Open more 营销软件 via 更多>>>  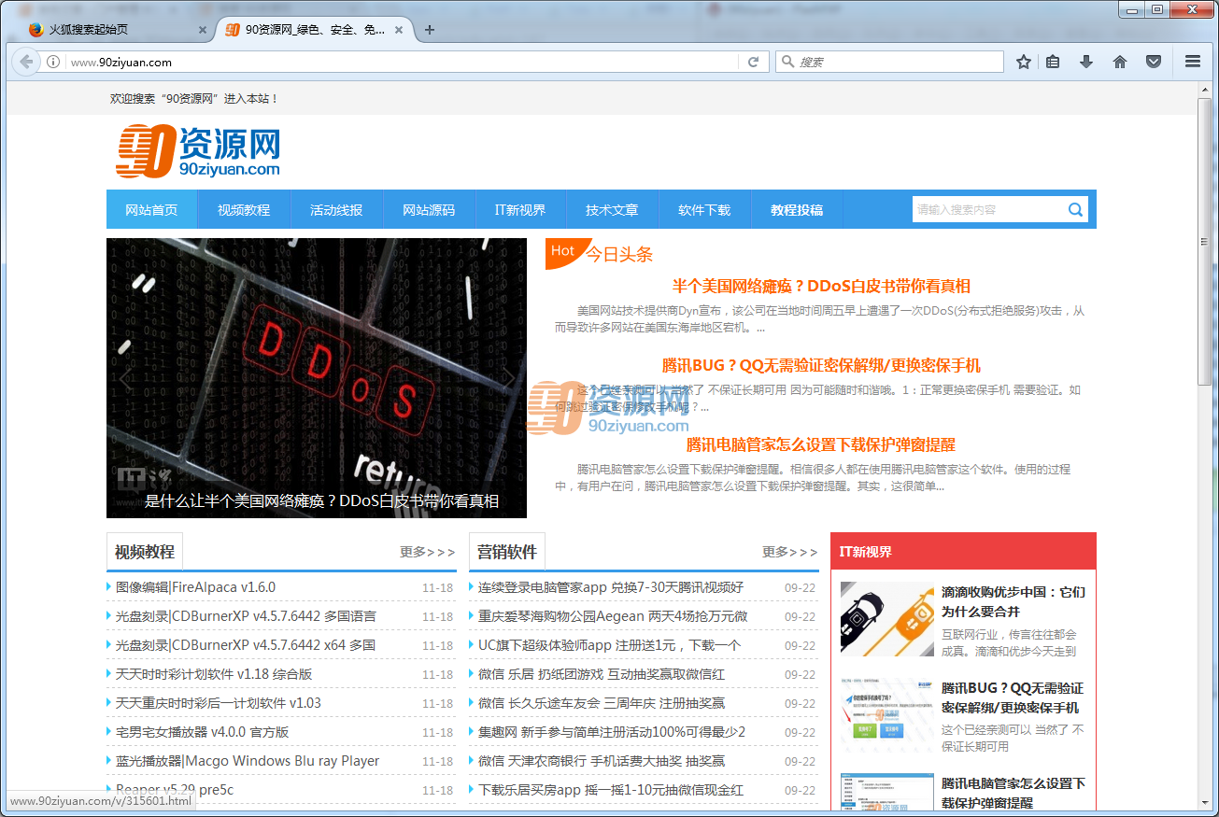click(x=789, y=552)
